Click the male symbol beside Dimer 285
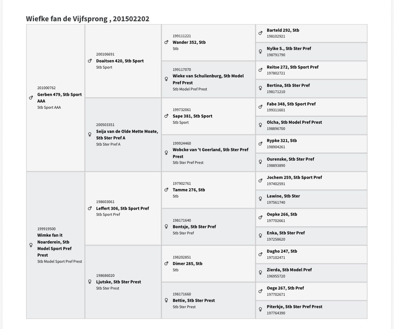Screen dimensions: 394x329 (x=166, y=263)
